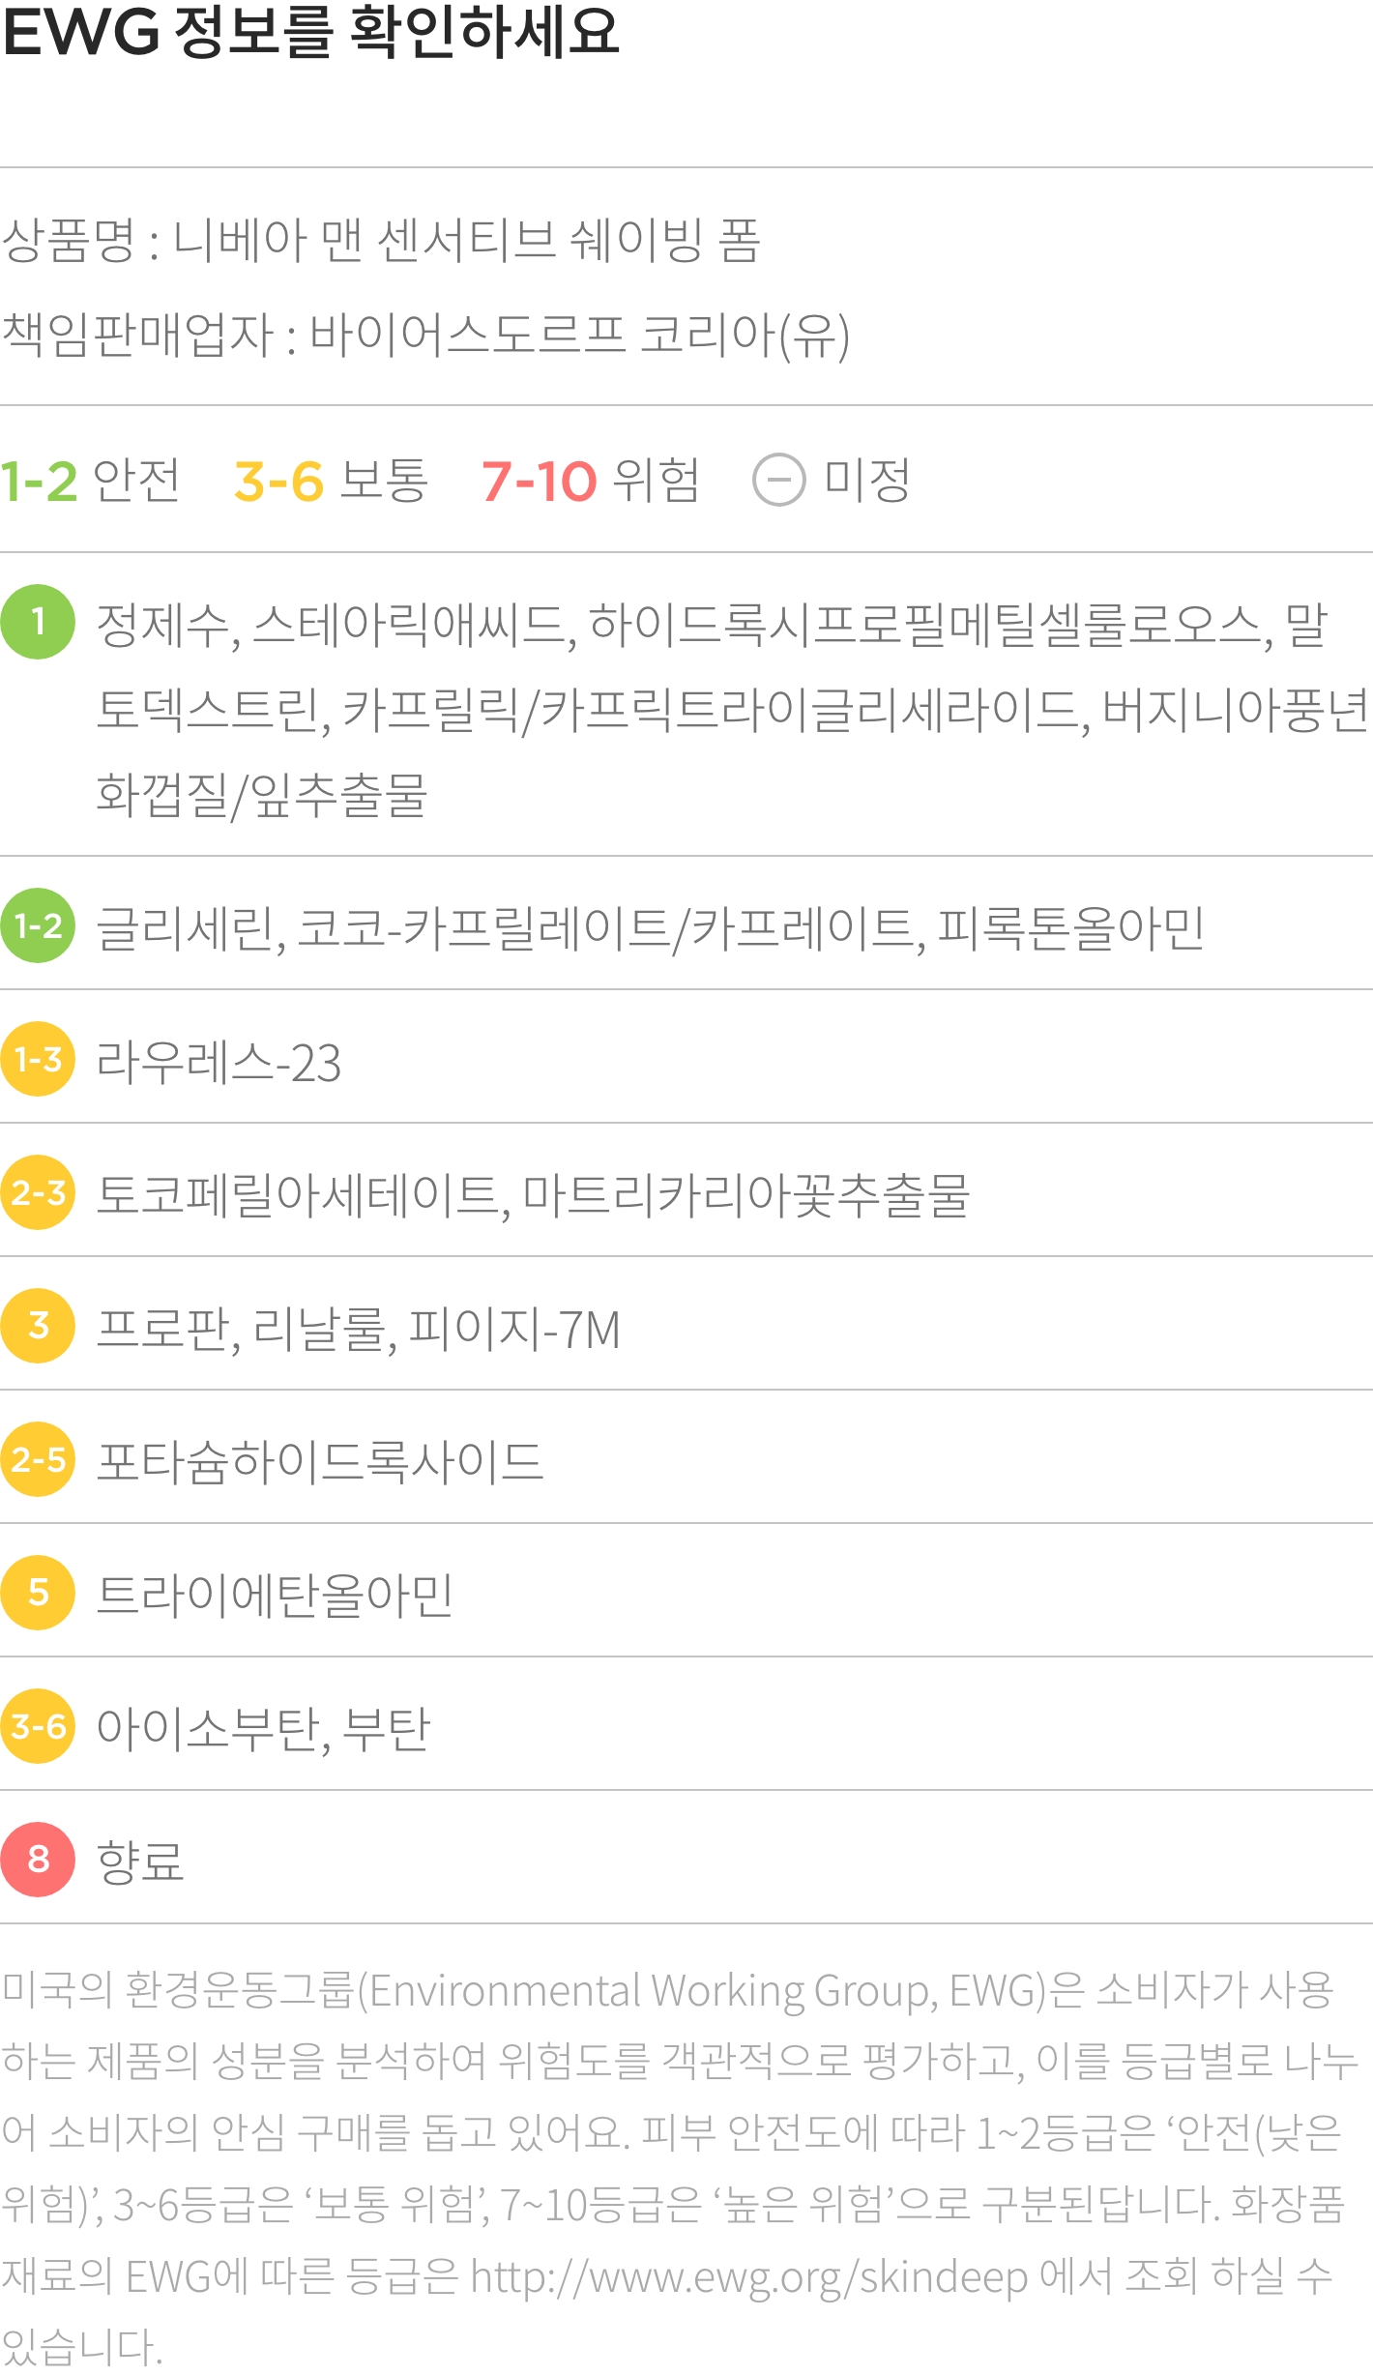1373x2375 pixels.
Task: Click the yellow 1-3 grade badge
Action: [38, 1059]
